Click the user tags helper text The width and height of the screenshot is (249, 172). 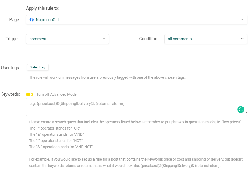pyautogui.click(x=107, y=77)
